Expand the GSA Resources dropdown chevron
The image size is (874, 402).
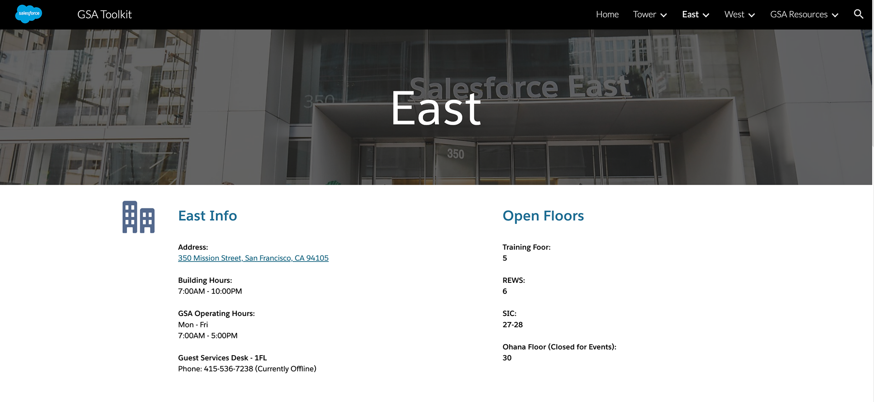point(835,15)
